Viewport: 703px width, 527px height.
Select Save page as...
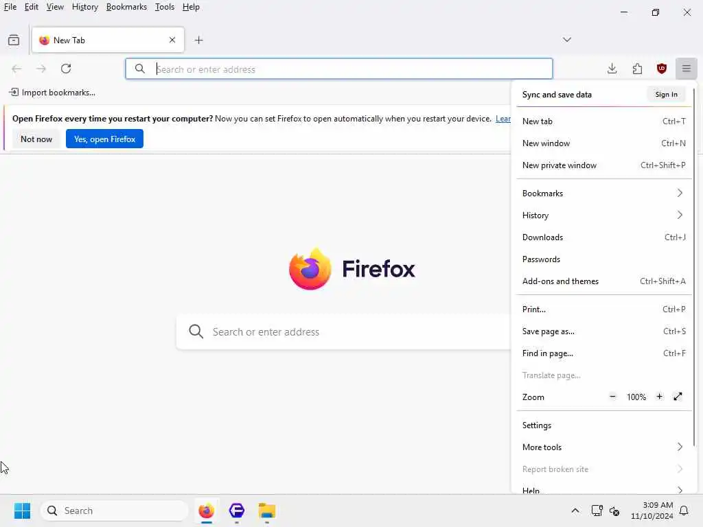click(x=604, y=331)
